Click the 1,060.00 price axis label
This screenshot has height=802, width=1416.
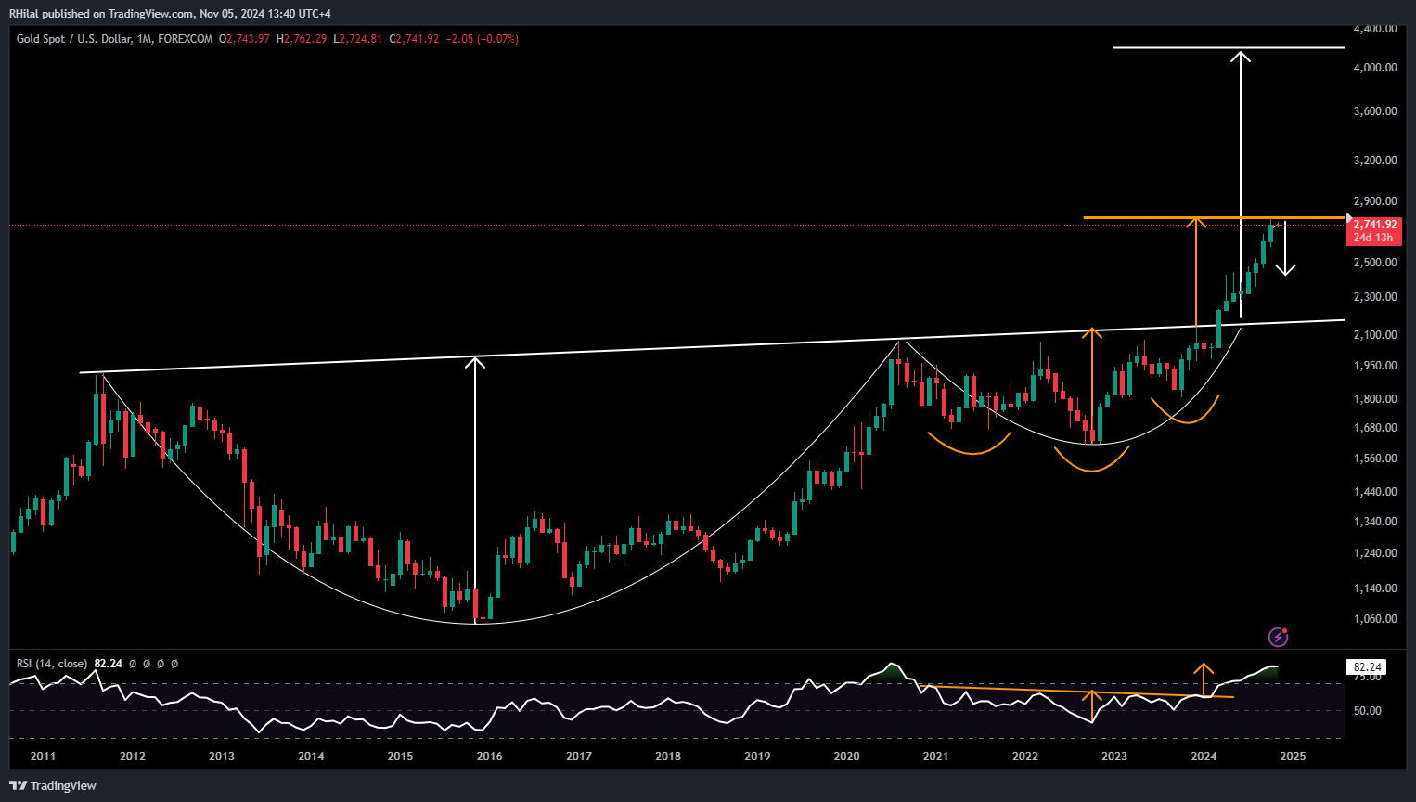point(1375,618)
